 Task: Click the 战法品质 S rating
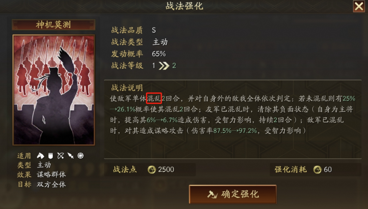pyautogui.click(x=154, y=30)
